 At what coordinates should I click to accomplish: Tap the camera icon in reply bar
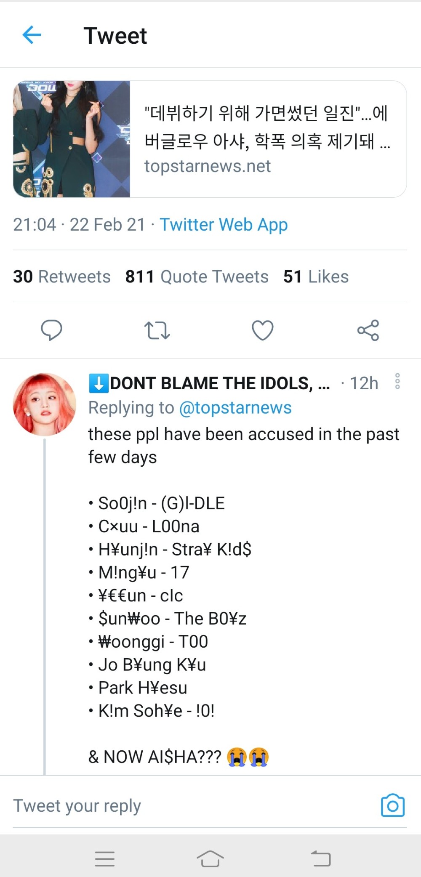(393, 805)
